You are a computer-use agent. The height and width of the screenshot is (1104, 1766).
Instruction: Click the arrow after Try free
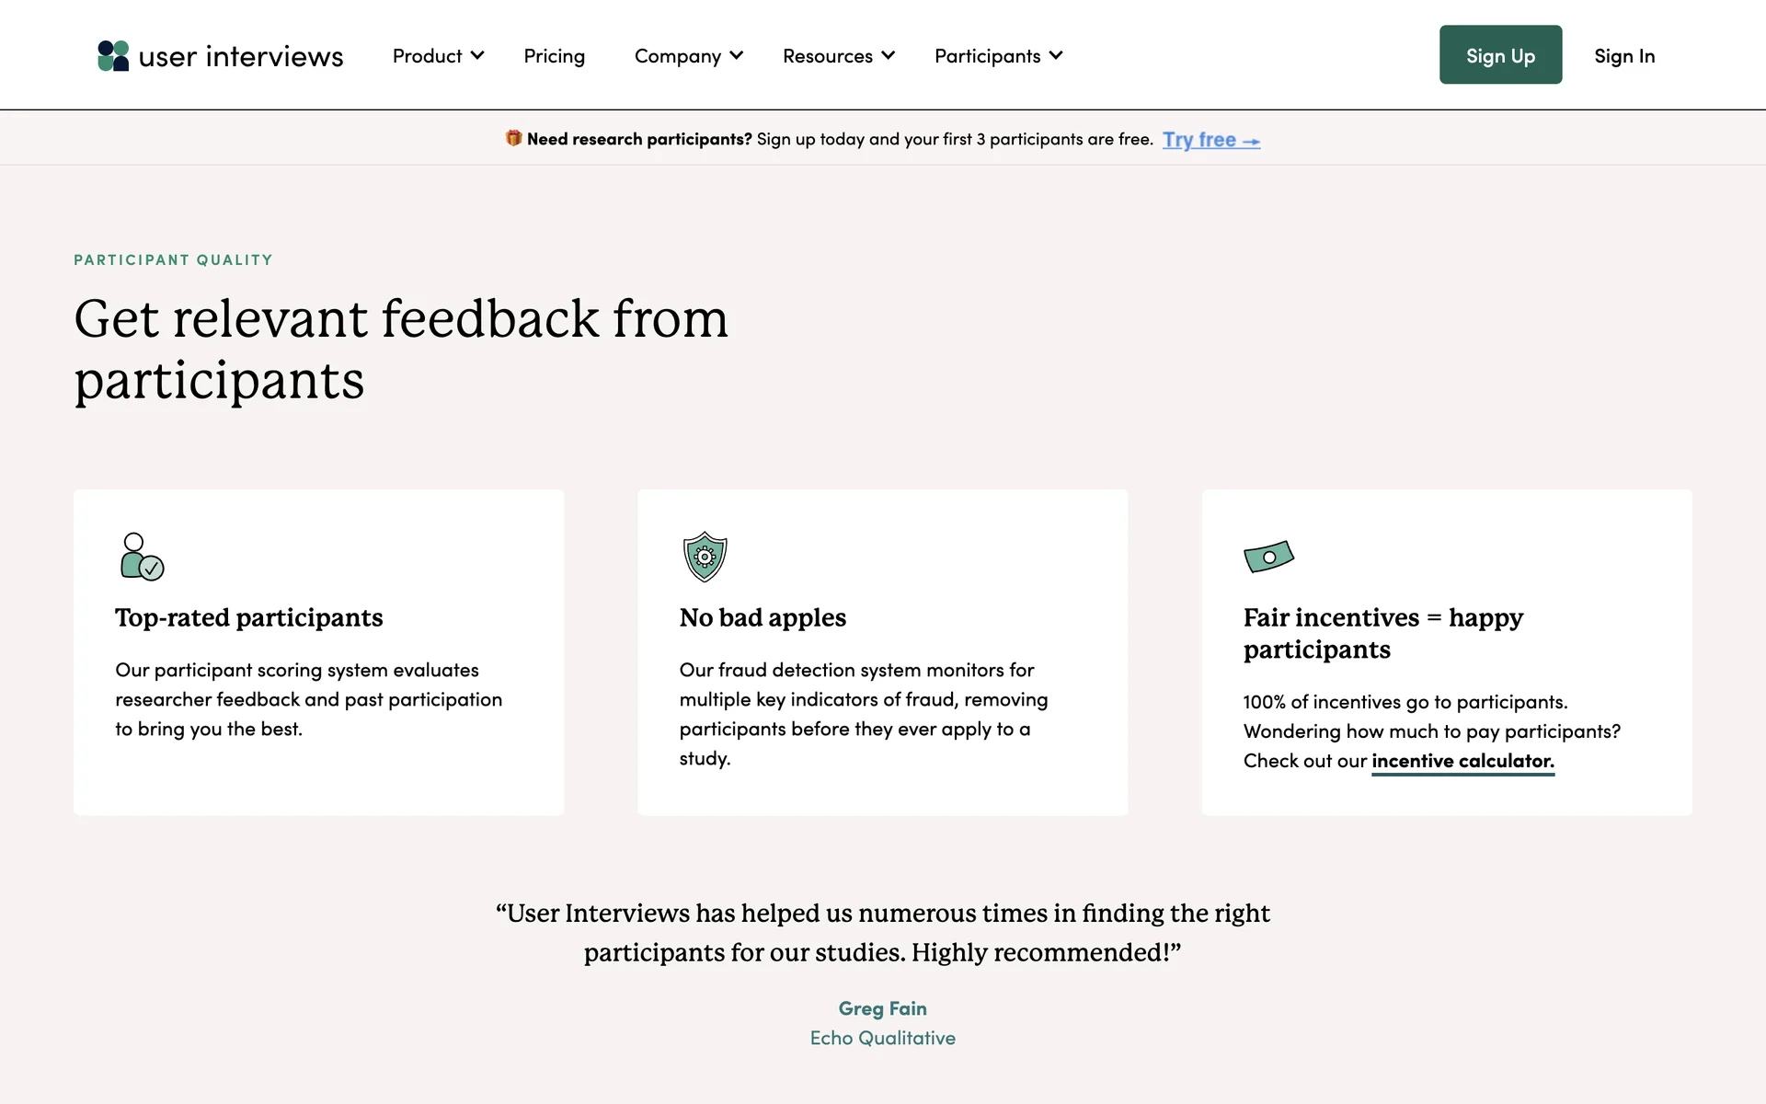pyautogui.click(x=1251, y=141)
